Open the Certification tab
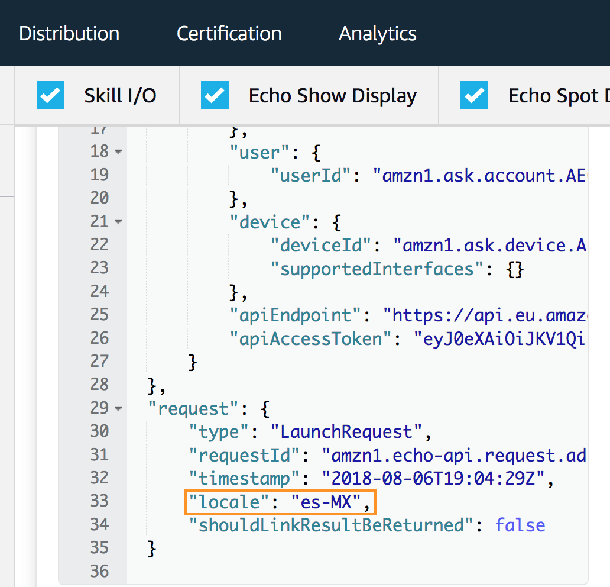Viewport: 610px width, 587px height. click(229, 34)
